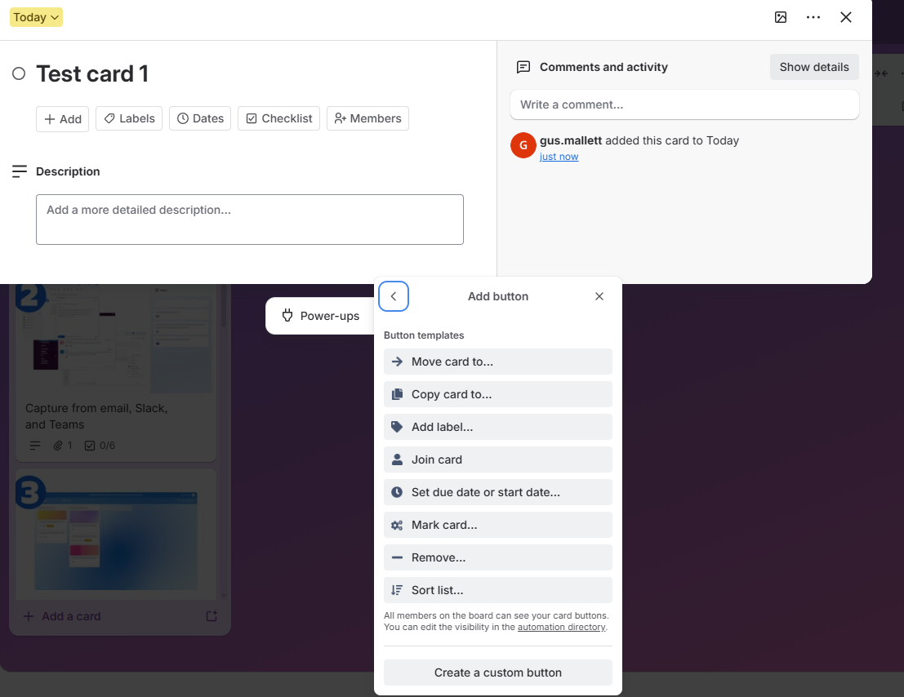Image resolution: width=904 pixels, height=697 pixels.
Task: Open the Today list dropdown
Action: coord(36,16)
